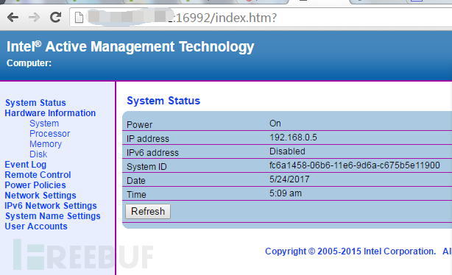Image resolution: width=452 pixels, height=275 pixels.
Task: Click the Date row label
Action: click(x=135, y=181)
